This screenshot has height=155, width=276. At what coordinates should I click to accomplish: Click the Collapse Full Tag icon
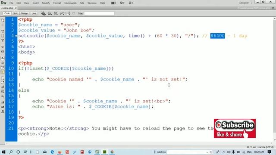[x=3, y=31]
